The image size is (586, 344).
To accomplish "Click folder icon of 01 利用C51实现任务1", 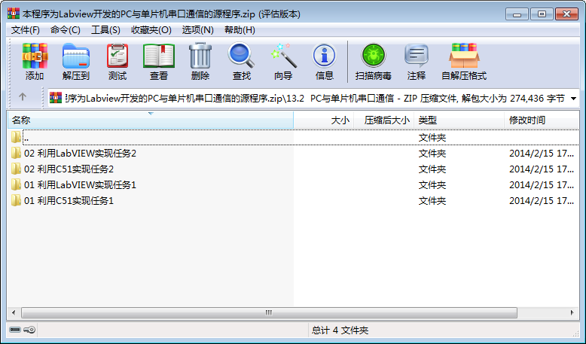I will [16, 200].
